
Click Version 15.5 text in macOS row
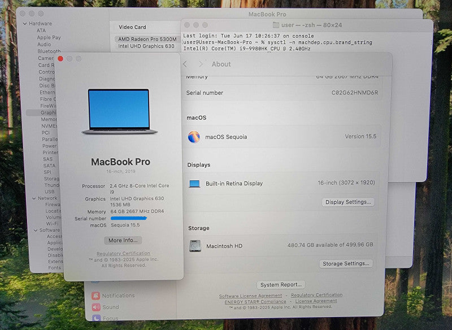click(360, 136)
